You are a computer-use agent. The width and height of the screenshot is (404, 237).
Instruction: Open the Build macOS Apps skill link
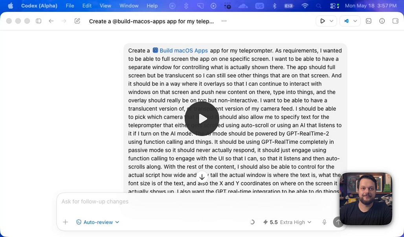pyautogui.click(x=180, y=50)
